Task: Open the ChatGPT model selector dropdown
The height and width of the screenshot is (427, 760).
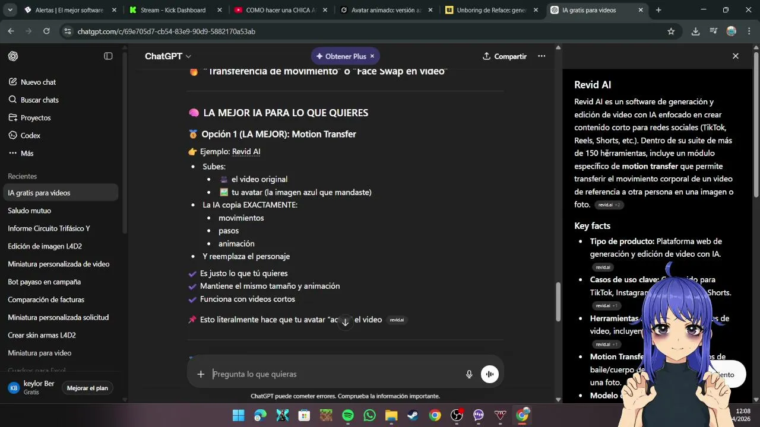Action: (x=168, y=56)
